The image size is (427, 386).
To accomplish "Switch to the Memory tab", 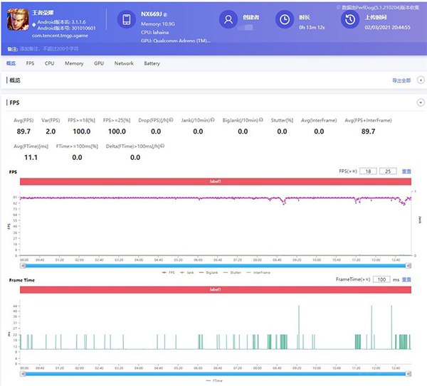I will (x=74, y=63).
